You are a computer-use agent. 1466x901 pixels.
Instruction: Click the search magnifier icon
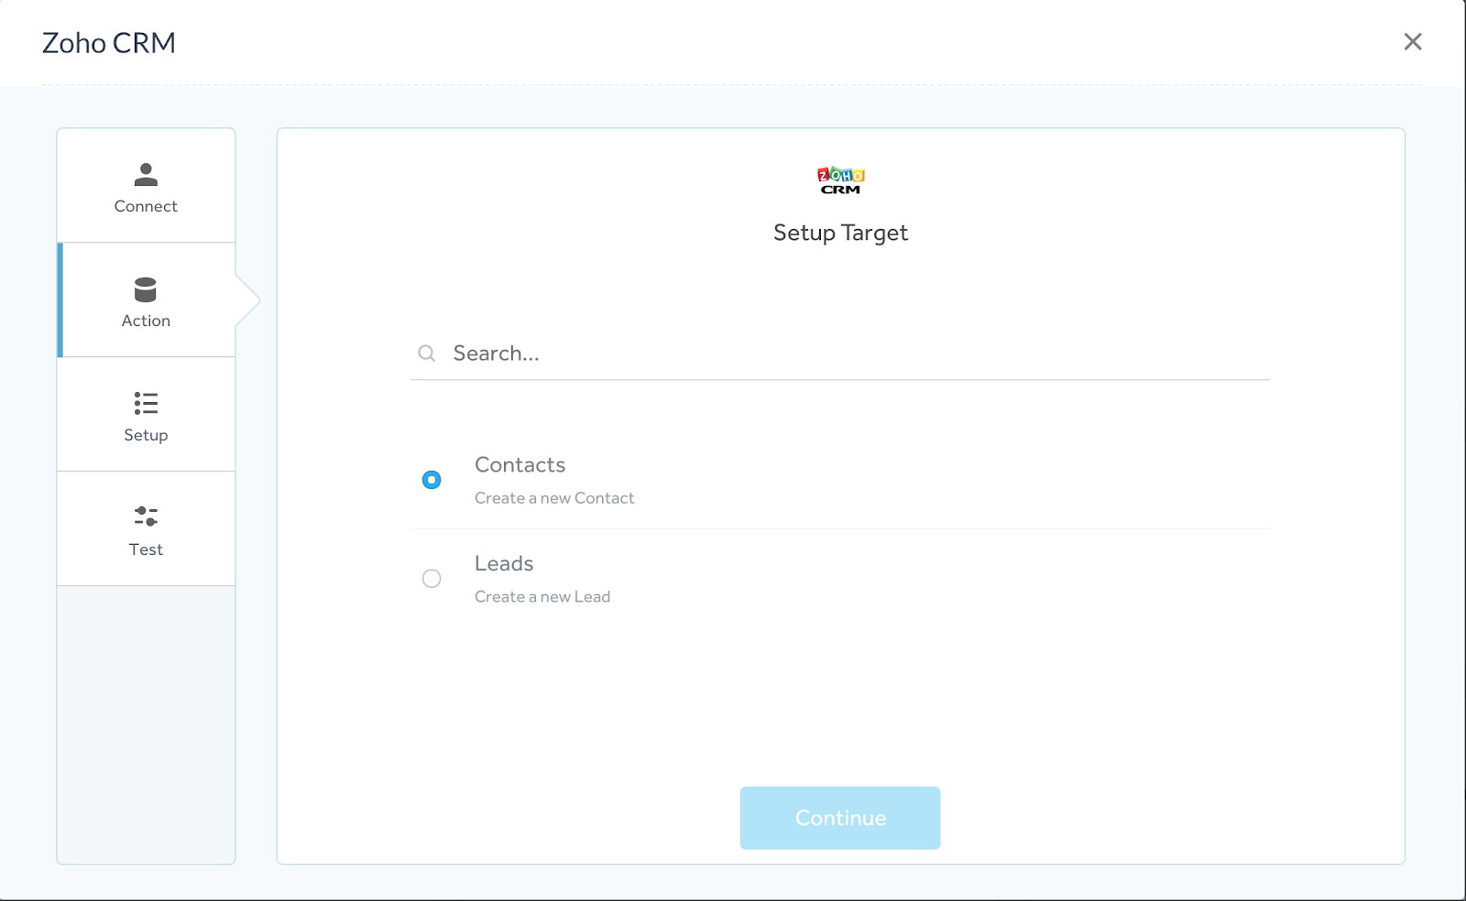[x=427, y=353]
